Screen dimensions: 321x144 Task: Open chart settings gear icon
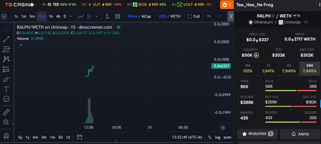pyautogui.click(x=223, y=128)
